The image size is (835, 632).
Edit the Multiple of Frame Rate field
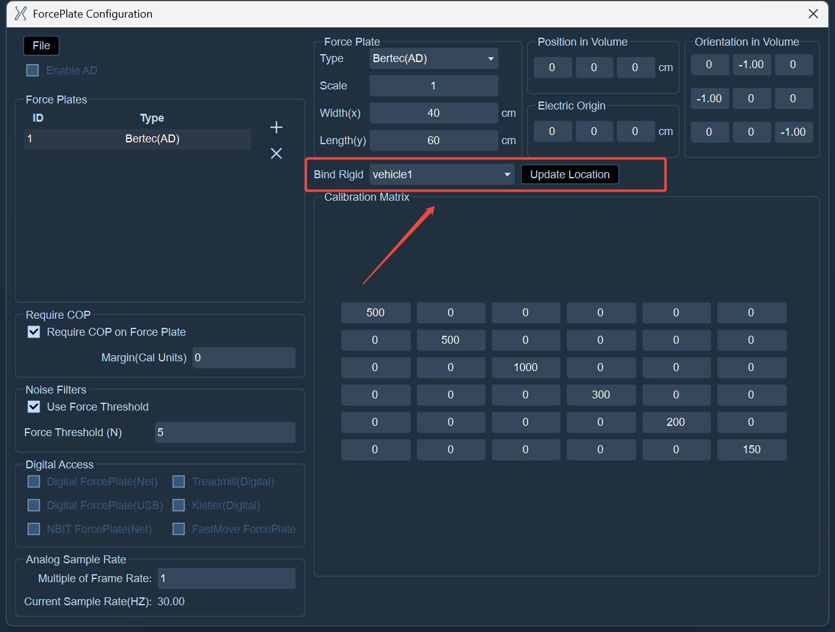[226, 578]
